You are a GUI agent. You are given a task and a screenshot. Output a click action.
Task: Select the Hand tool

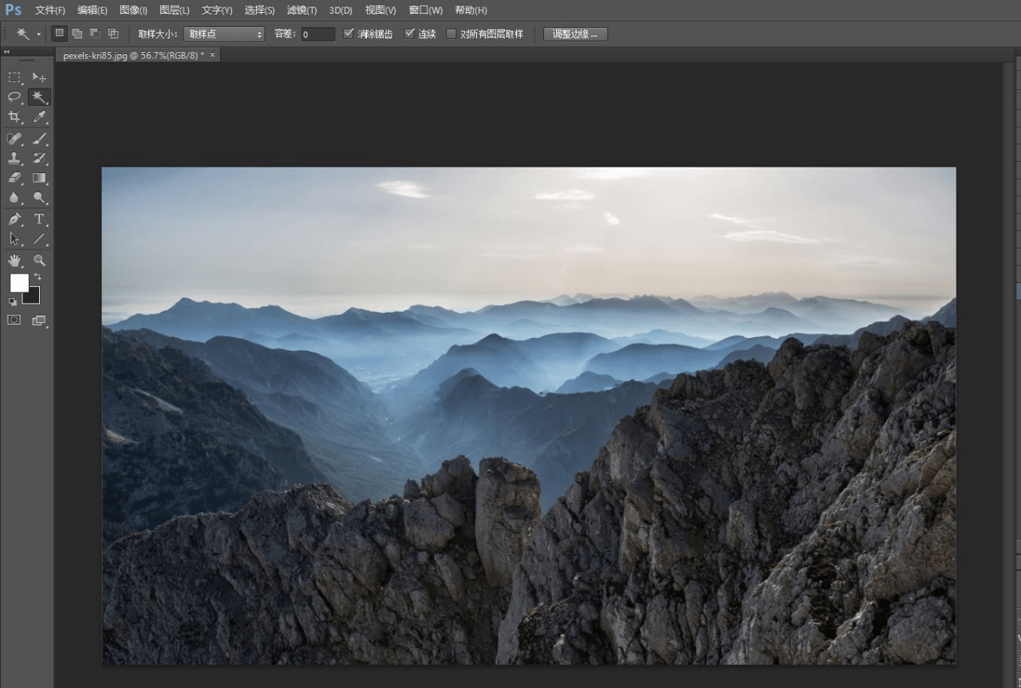click(x=14, y=261)
